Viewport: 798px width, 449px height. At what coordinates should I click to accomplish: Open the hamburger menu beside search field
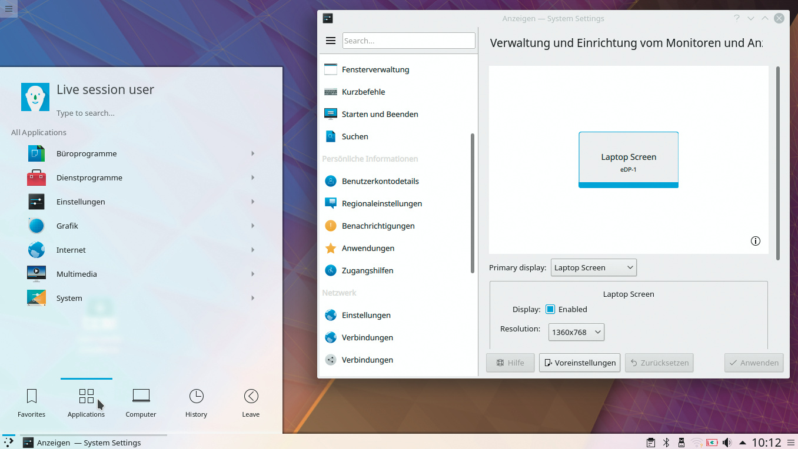coord(331,41)
